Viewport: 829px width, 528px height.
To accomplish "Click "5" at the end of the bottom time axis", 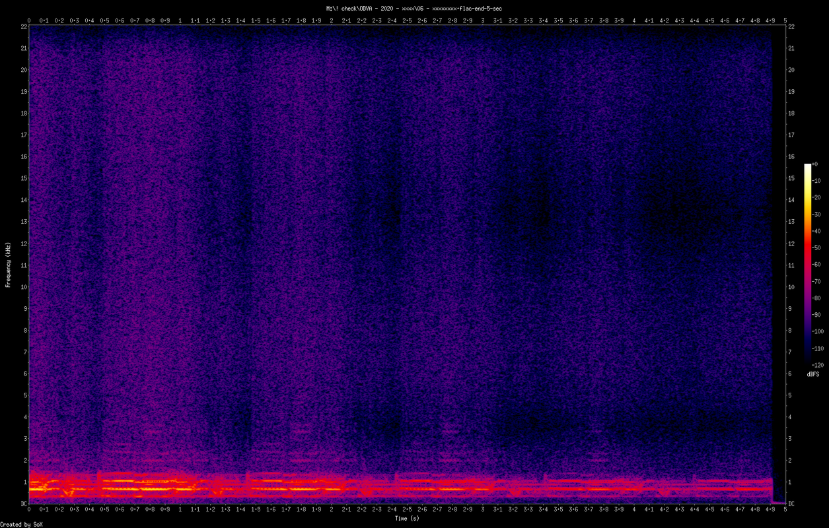I will pos(785,510).
